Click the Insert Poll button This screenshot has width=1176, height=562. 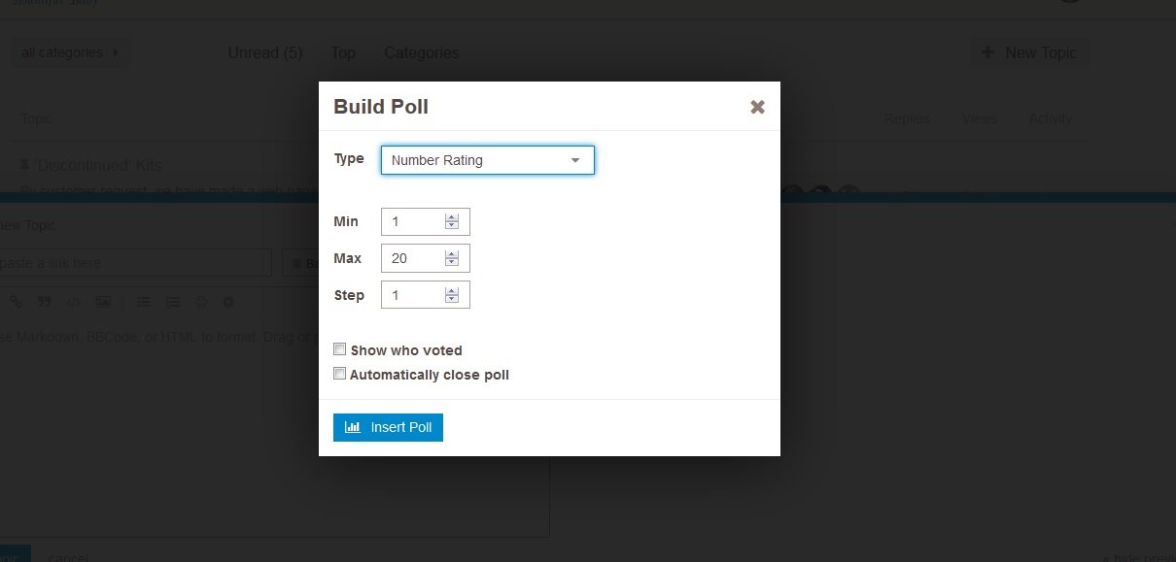coord(388,427)
